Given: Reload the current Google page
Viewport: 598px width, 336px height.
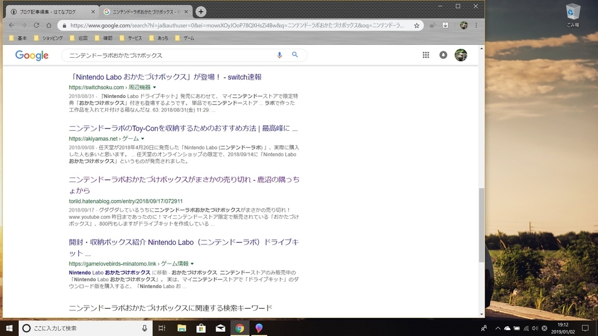Looking at the screenshot, I should (x=36, y=25).
